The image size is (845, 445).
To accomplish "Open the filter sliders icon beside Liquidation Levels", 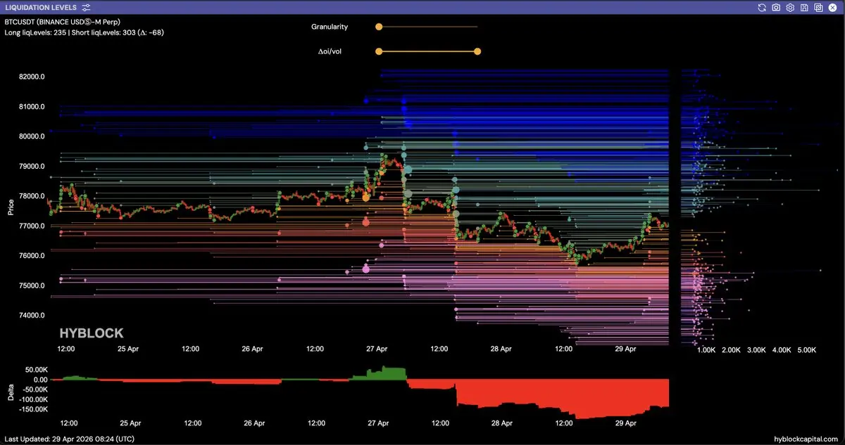I will pyautogui.click(x=86, y=7).
